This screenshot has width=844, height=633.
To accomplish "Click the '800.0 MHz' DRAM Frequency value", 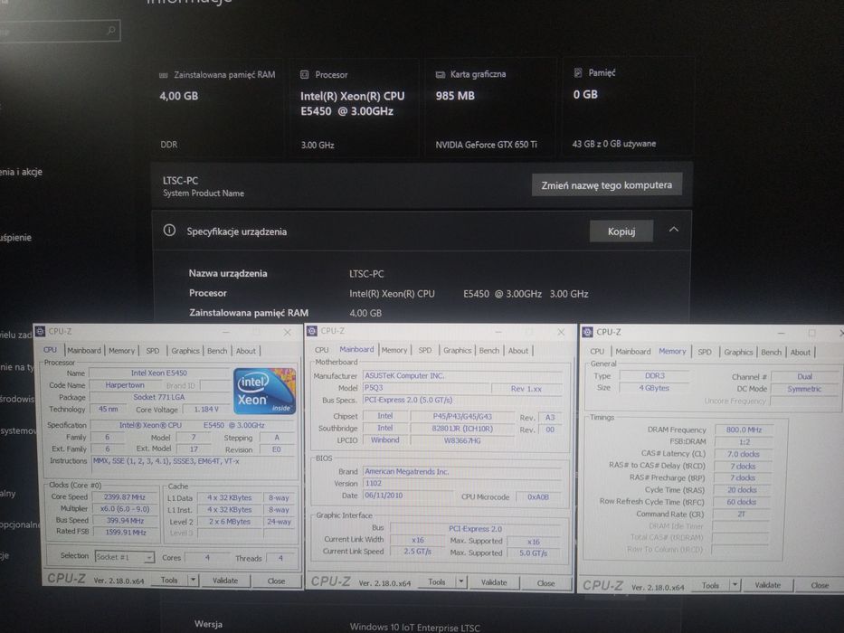I will click(x=744, y=430).
